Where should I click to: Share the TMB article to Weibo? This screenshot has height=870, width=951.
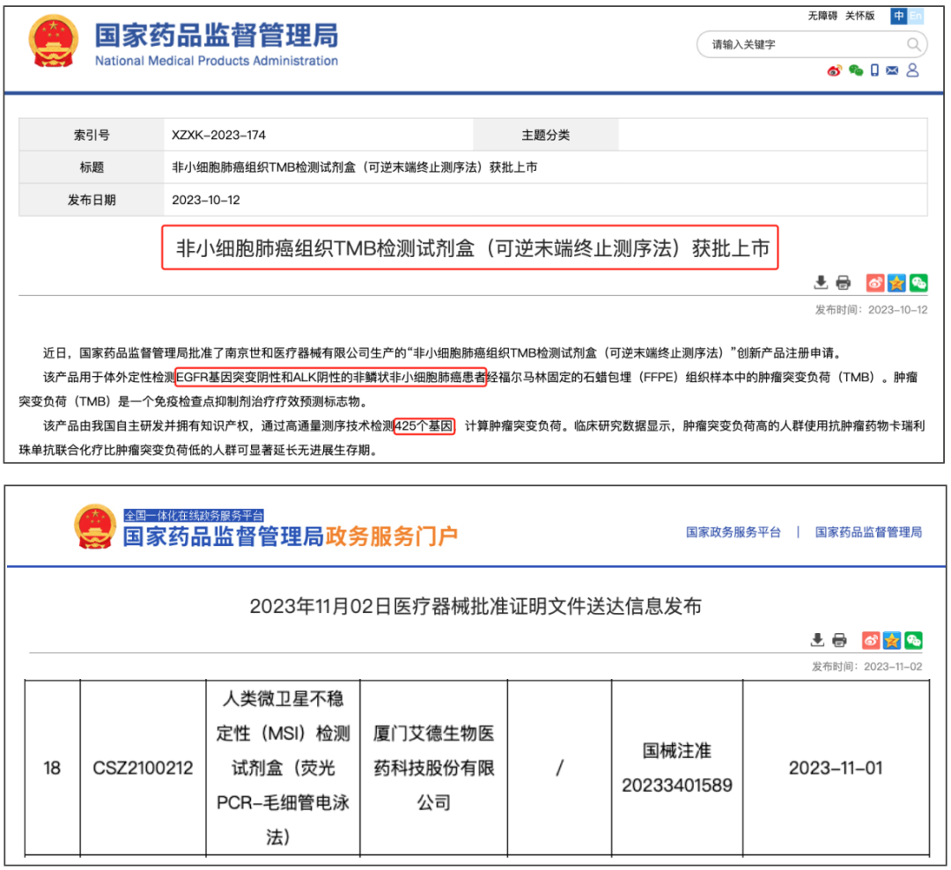coord(874,283)
